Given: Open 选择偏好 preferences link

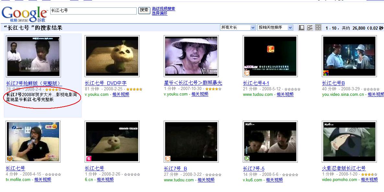Looking at the screenshot, I should click(159, 13).
